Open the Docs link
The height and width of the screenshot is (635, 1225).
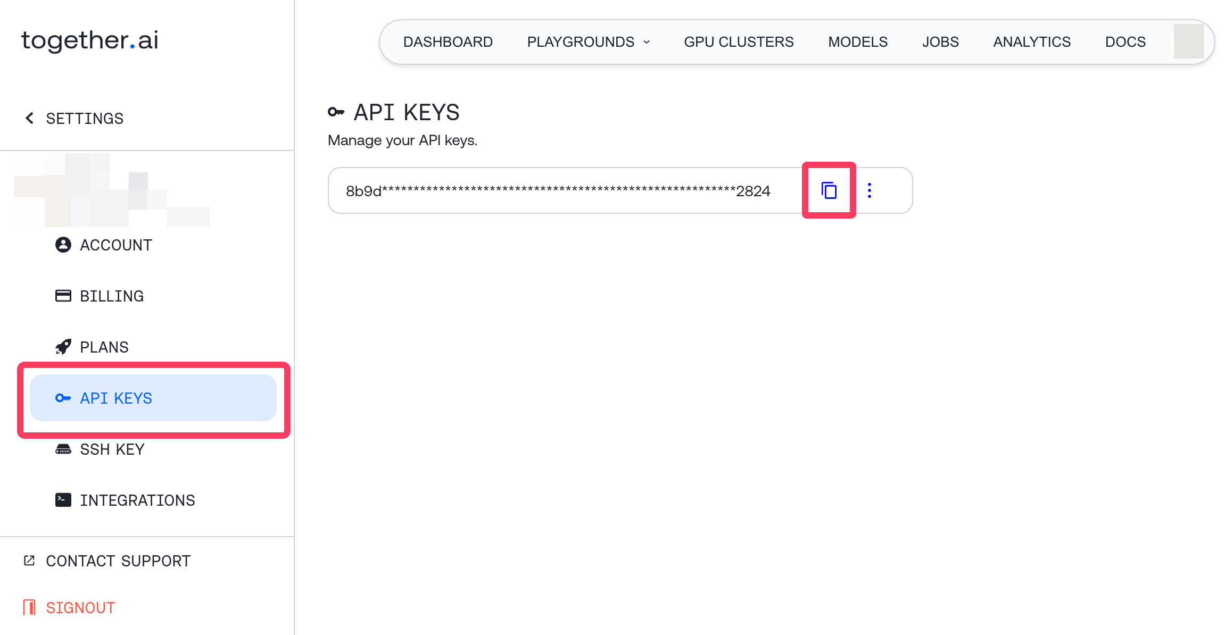(x=1125, y=42)
